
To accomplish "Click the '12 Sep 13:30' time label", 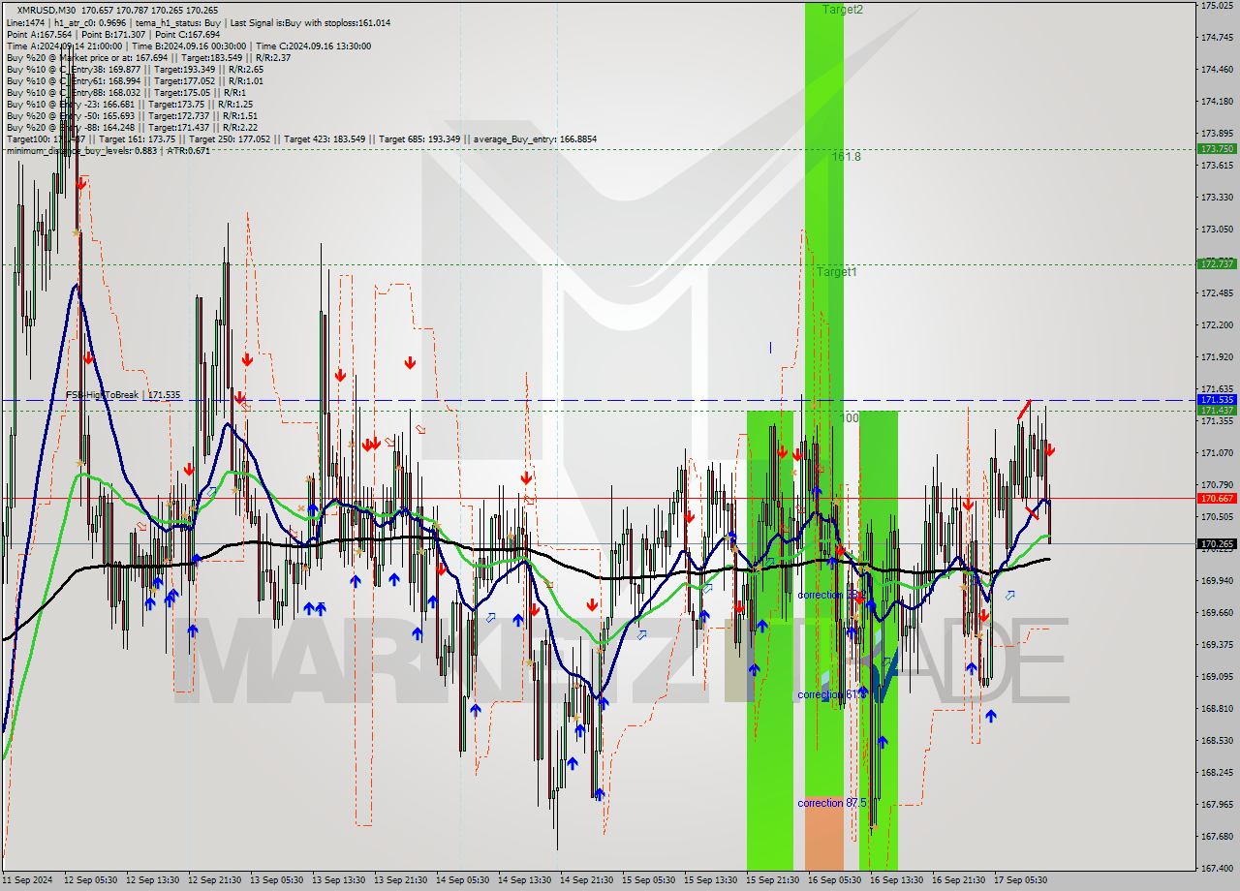I will coord(152,879).
